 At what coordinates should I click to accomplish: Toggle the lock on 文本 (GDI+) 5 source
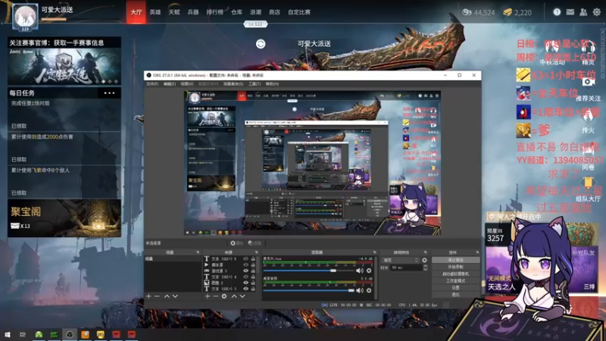point(253,258)
